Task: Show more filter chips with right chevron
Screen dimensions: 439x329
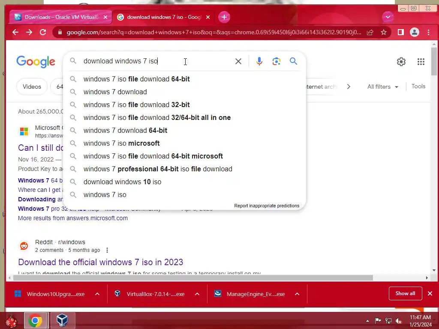Action: 349,87
